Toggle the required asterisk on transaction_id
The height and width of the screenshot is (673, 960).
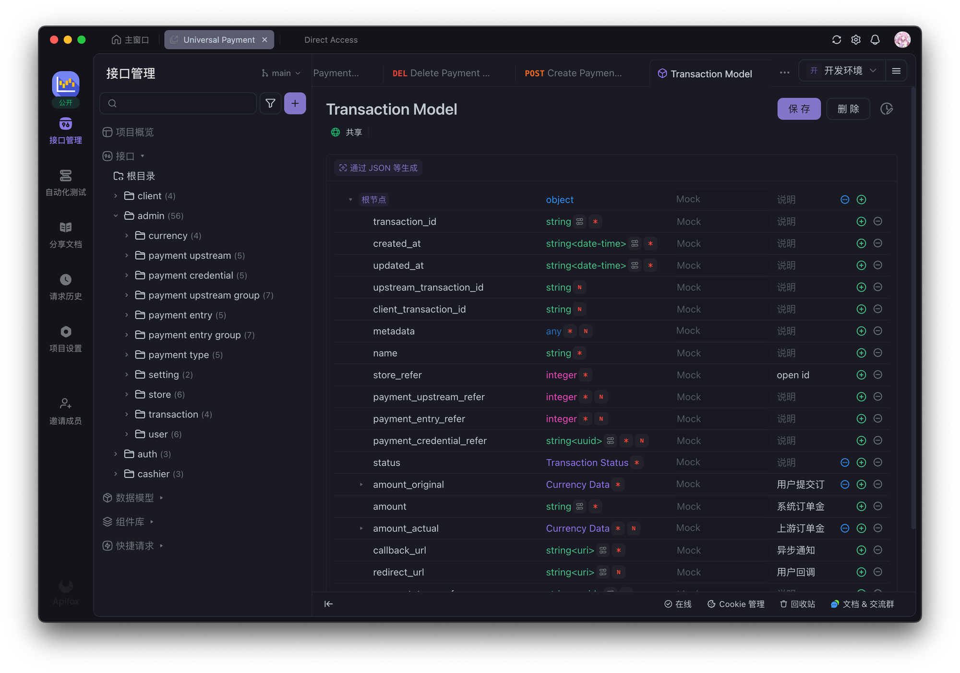pyautogui.click(x=595, y=221)
